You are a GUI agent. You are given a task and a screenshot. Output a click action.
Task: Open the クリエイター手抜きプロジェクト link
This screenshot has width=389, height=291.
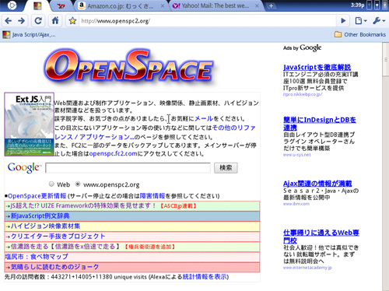click(x=58, y=237)
